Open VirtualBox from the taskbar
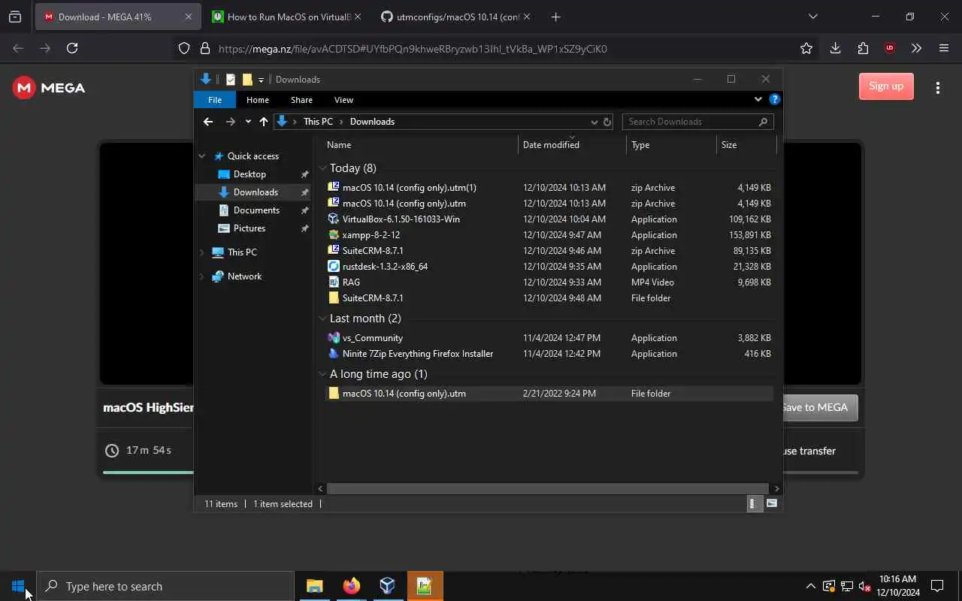 tap(387, 586)
